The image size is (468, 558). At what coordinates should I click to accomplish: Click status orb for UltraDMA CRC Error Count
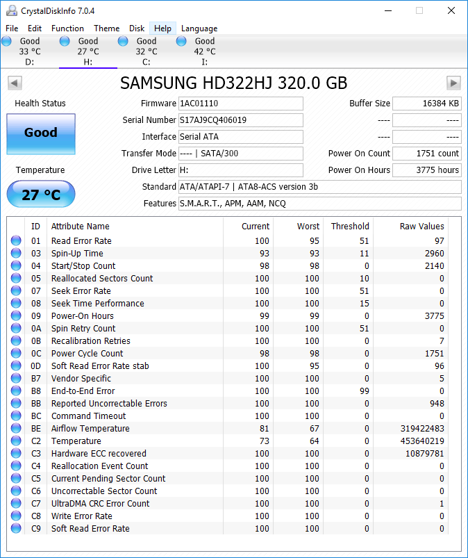coord(16,503)
